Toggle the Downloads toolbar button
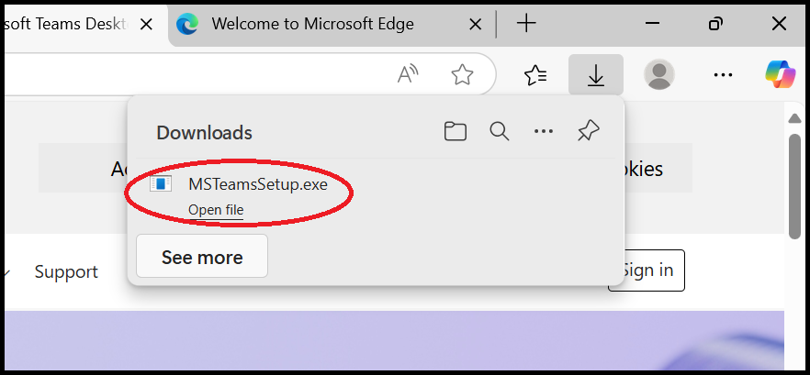 [596, 75]
